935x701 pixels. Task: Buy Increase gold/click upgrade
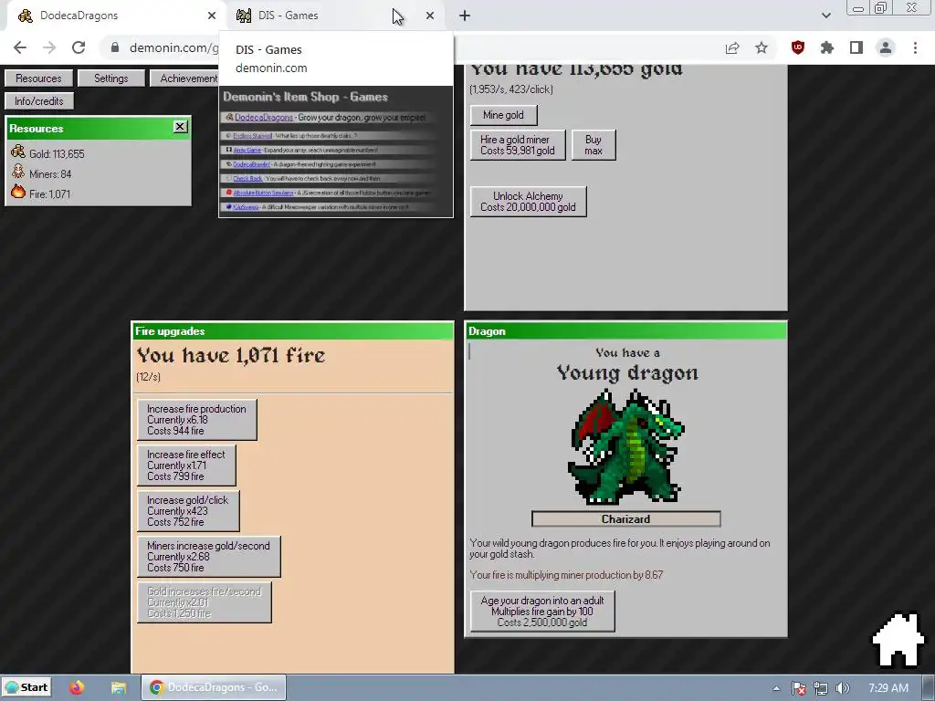click(x=188, y=511)
